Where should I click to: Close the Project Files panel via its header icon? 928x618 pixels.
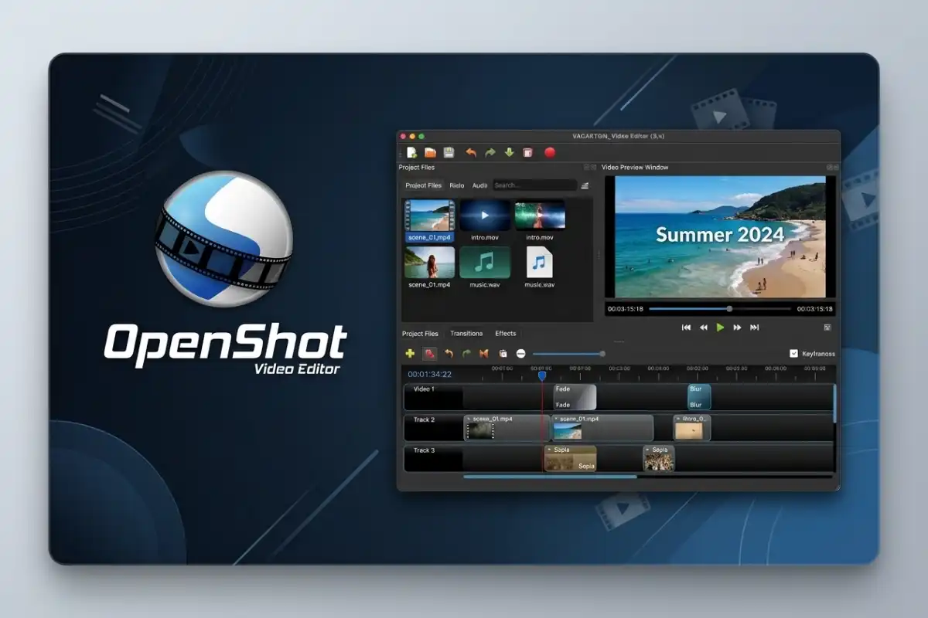point(594,167)
